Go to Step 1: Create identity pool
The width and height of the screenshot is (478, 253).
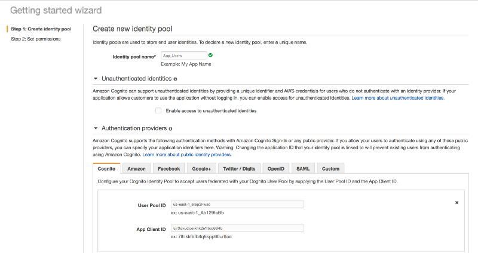(x=41, y=29)
